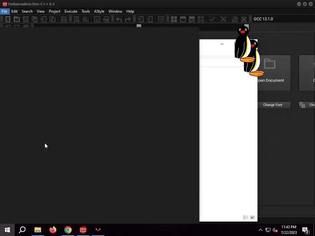This screenshot has width=315, height=236.
Task: Click the Rebuild All toolbar icon
Action: [201, 19]
